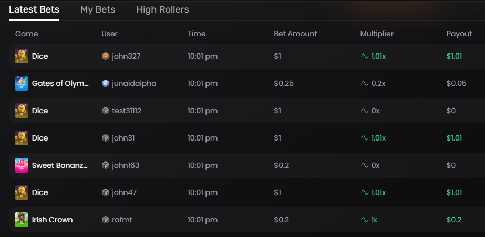Open the Dice game icon in john327's row

(22, 56)
